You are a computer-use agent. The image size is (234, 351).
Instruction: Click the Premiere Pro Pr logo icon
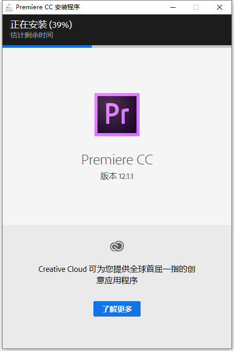coord(117,115)
